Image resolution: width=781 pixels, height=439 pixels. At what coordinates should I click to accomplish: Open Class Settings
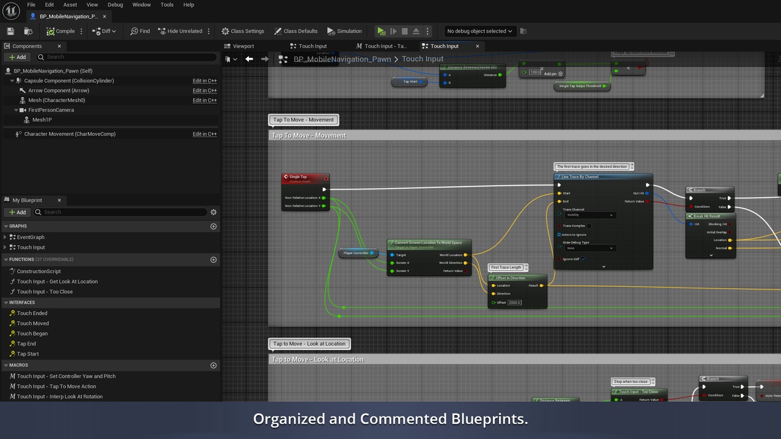(x=243, y=31)
